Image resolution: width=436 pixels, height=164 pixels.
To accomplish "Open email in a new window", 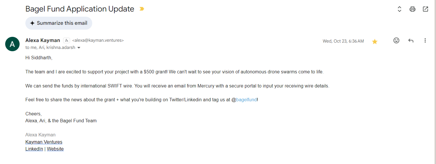I will pyautogui.click(x=425, y=9).
